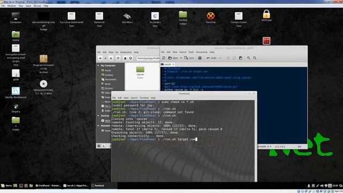Viewport: 343px width, 193px height.
Task: Open the Certbot folder on desktop
Action: tap(183, 18)
